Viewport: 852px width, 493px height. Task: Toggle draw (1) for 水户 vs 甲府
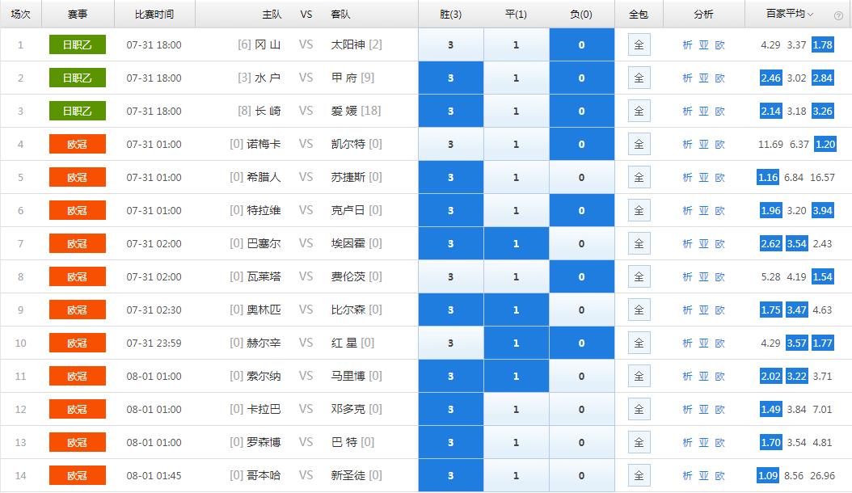516,78
